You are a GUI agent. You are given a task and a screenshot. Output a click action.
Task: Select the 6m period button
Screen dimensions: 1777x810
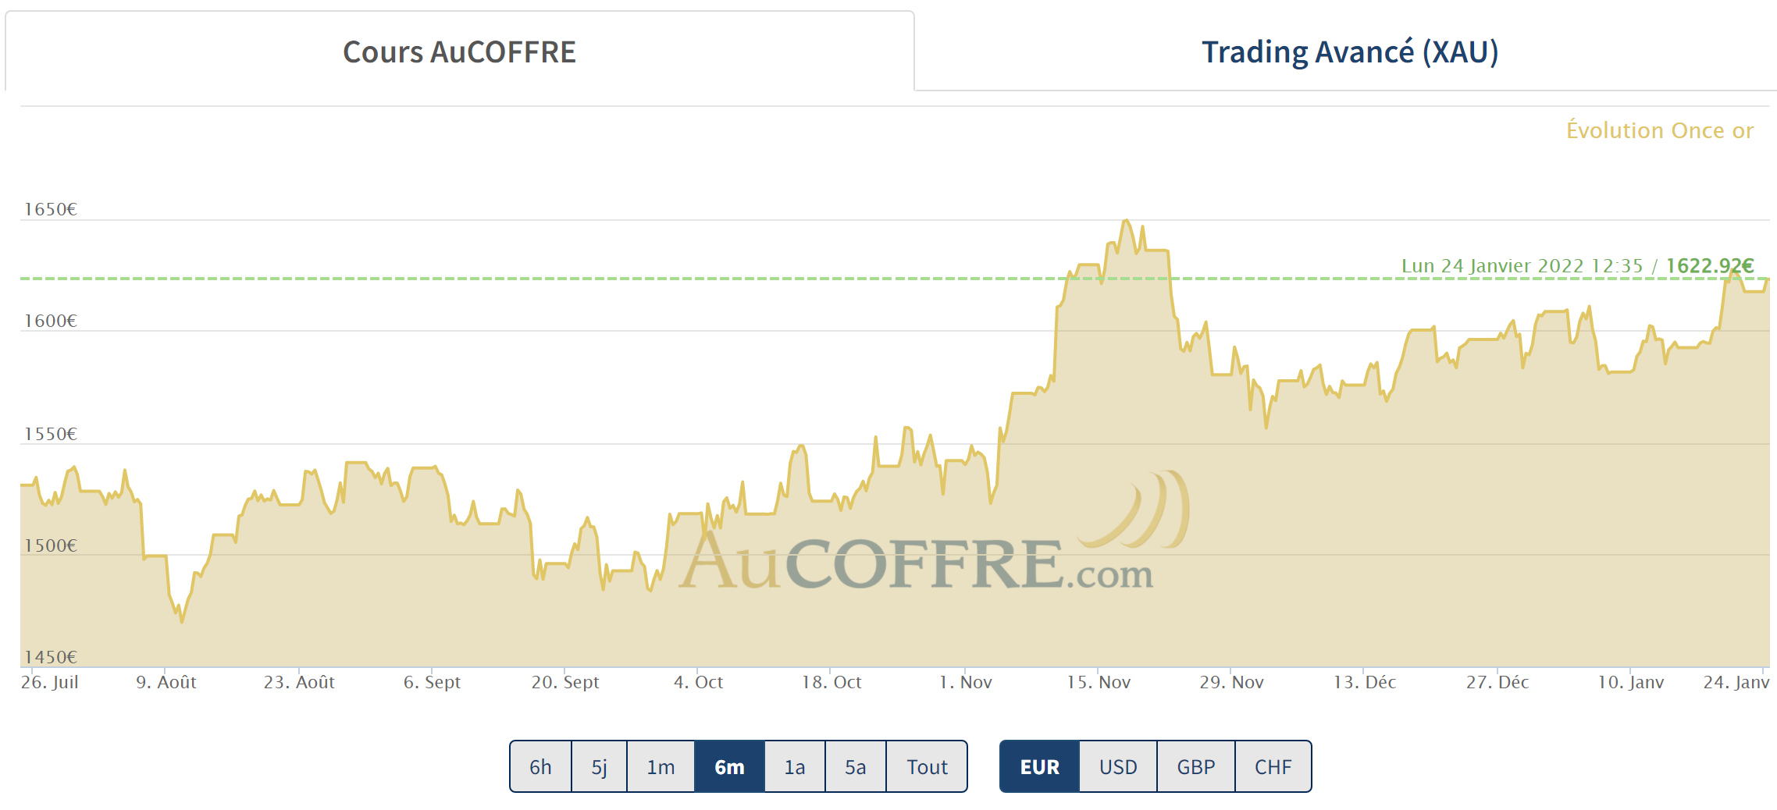[x=729, y=767]
